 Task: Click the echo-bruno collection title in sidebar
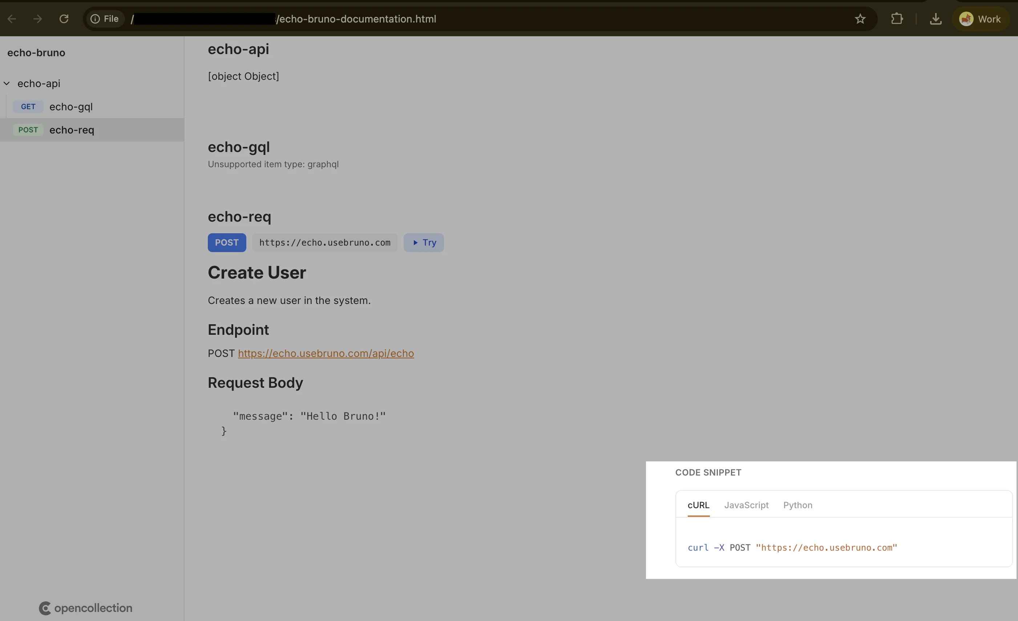[x=36, y=52]
